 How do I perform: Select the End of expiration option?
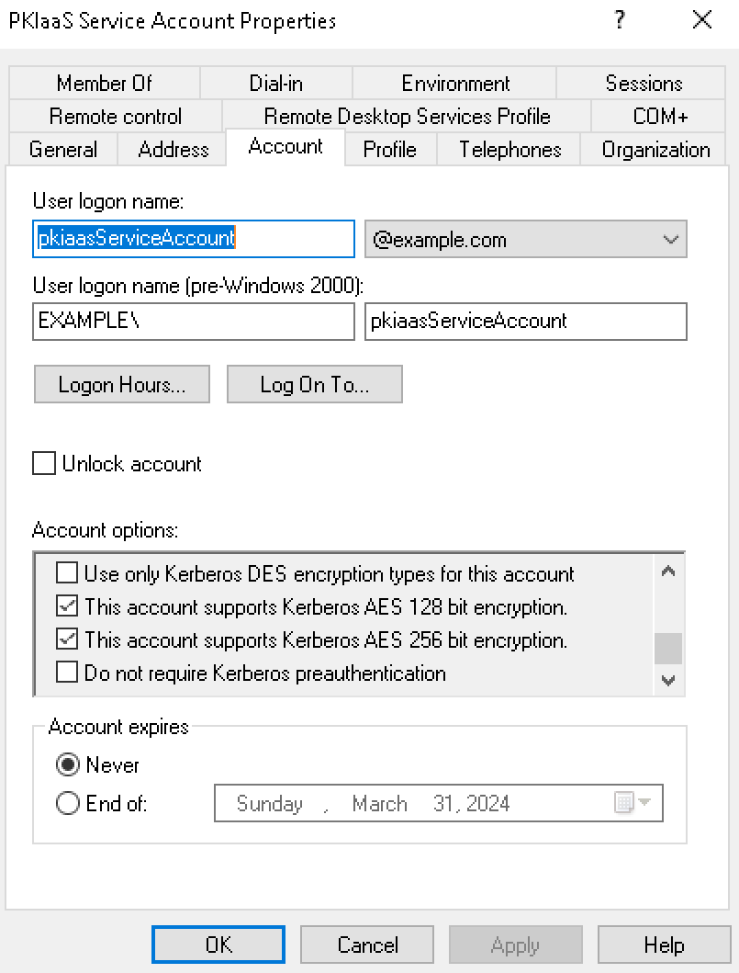pyautogui.click(x=68, y=804)
